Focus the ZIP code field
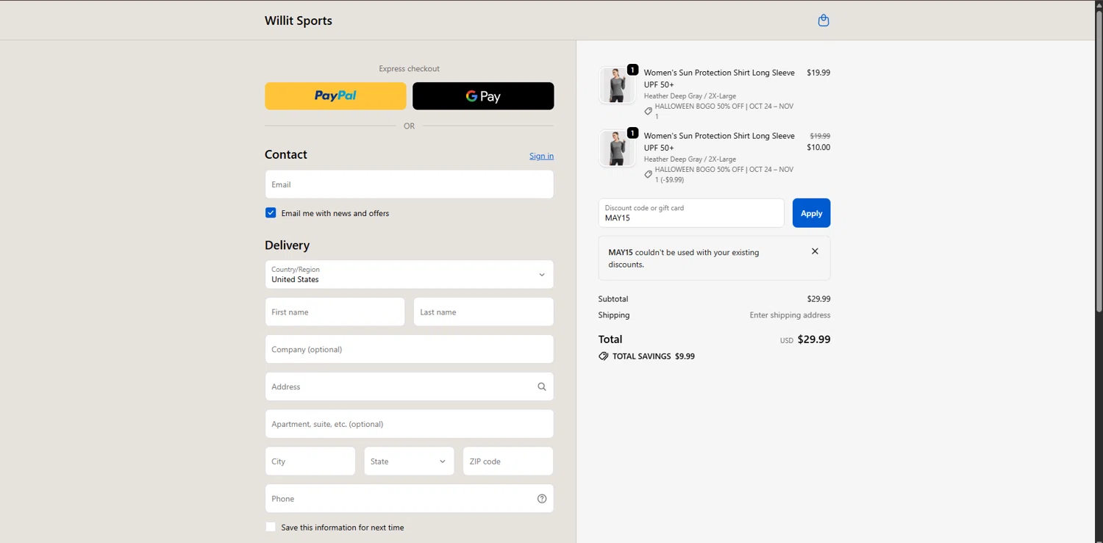The height and width of the screenshot is (543, 1103). pos(508,461)
